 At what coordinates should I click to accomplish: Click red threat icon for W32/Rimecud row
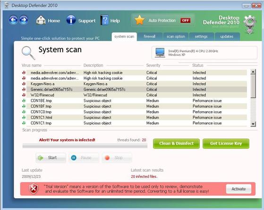point(24,95)
